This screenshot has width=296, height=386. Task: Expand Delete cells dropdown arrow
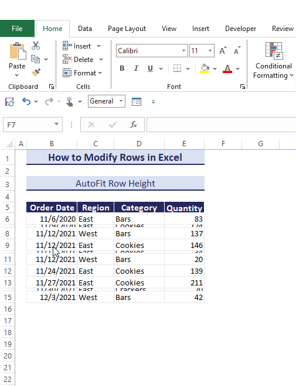coord(101,59)
